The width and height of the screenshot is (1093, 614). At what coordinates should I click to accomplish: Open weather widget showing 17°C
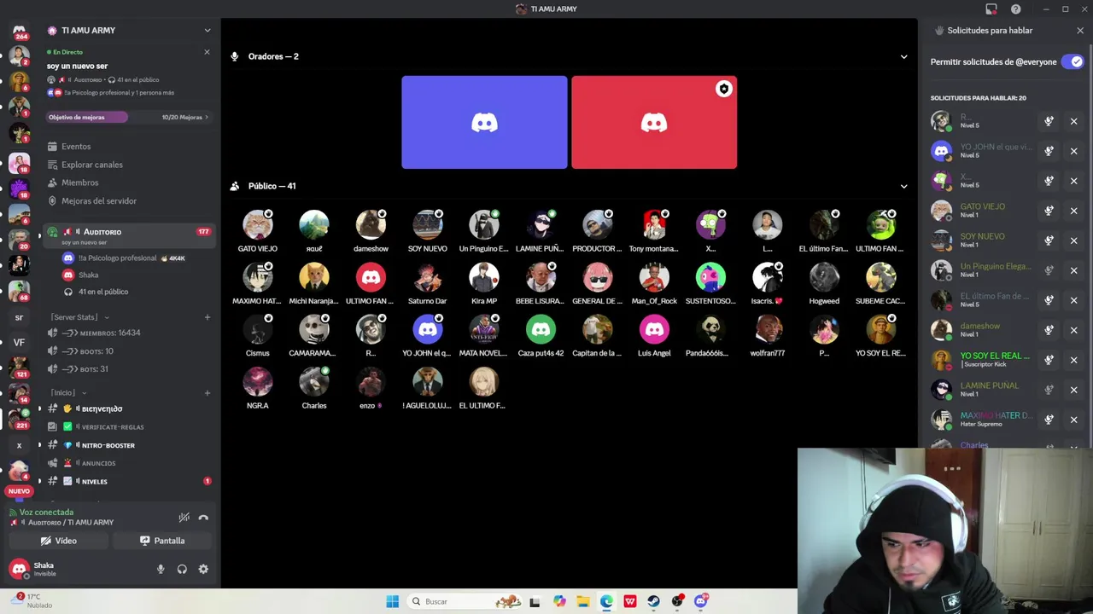(x=32, y=600)
